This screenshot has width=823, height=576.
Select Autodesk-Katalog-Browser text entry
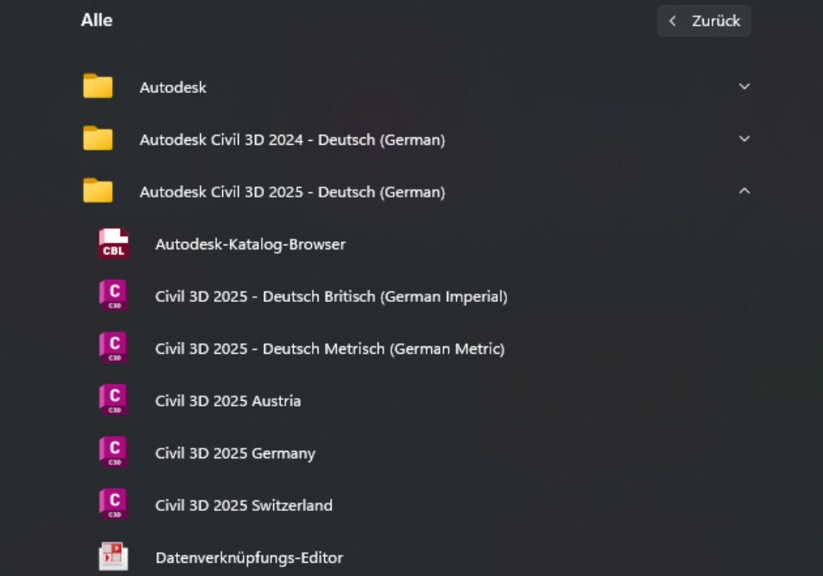click(250, 244)
